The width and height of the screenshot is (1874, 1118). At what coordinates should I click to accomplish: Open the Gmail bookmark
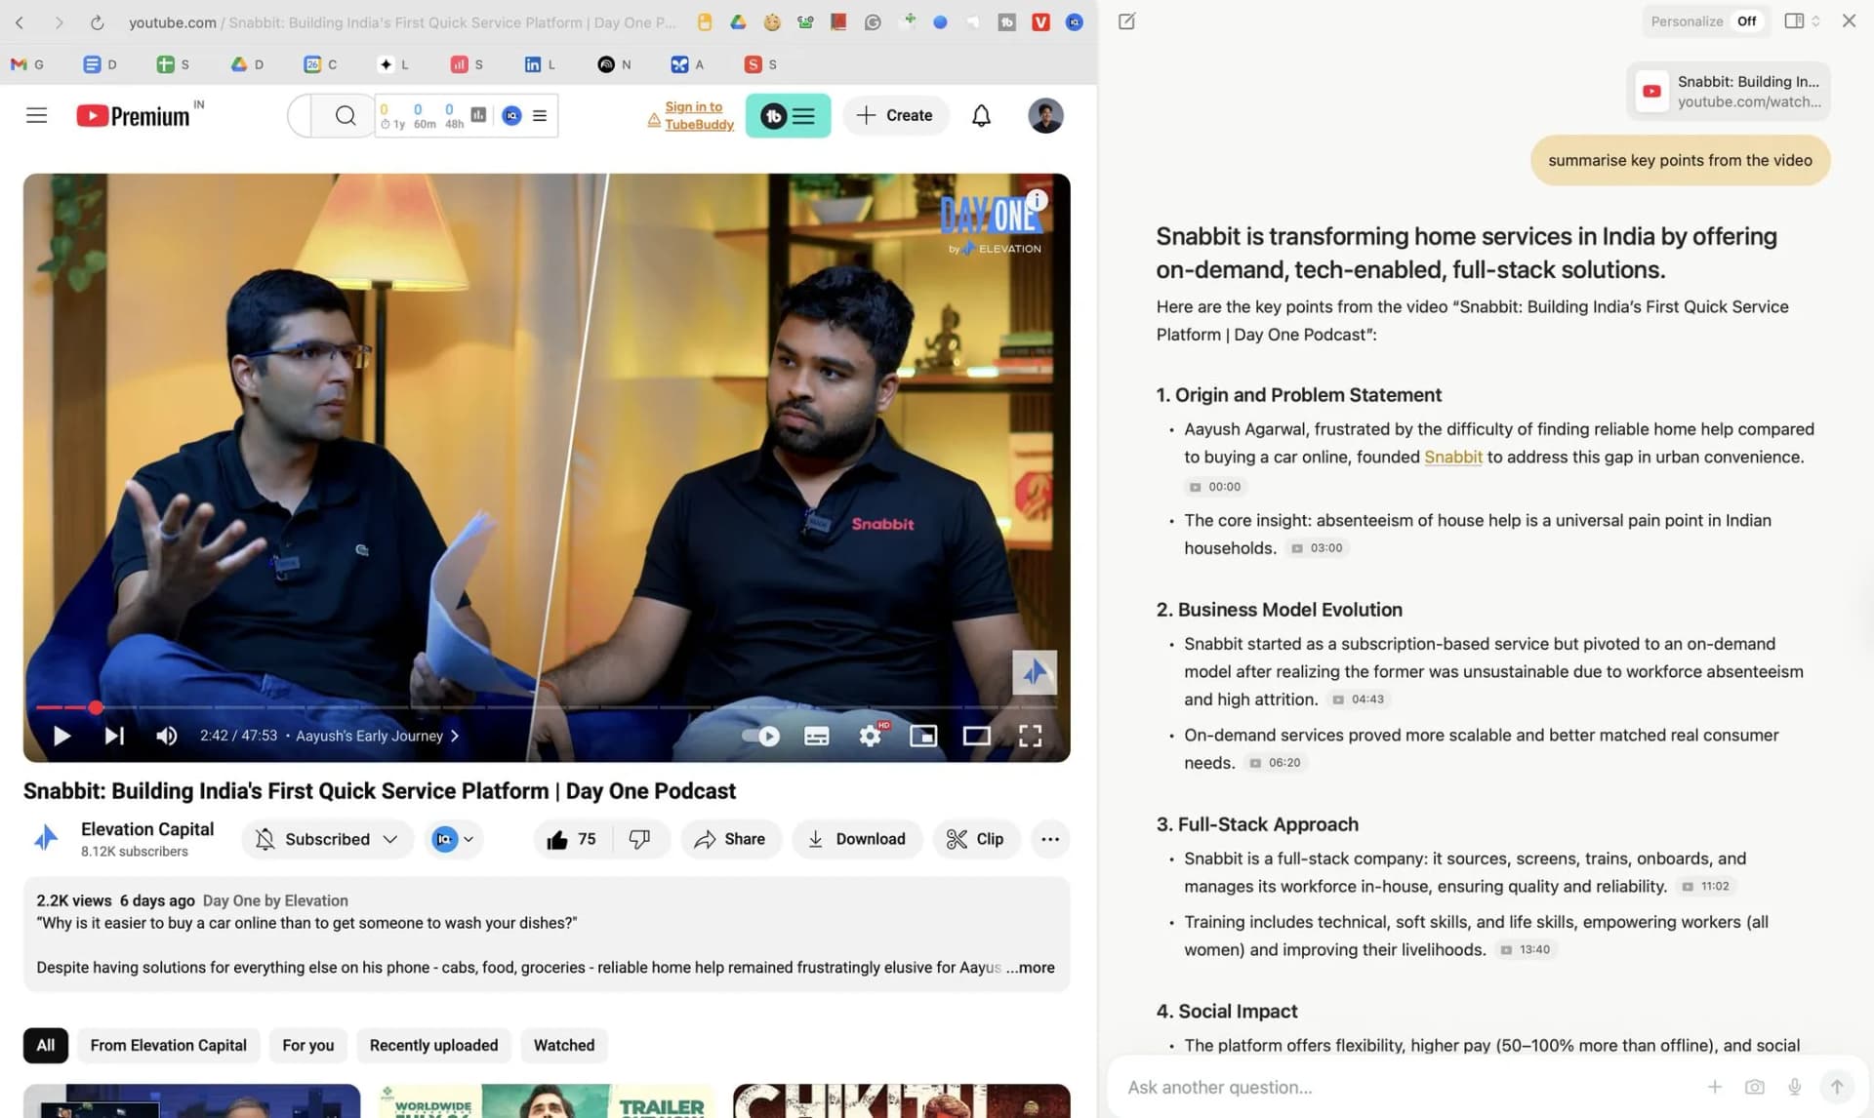(27, 64)
